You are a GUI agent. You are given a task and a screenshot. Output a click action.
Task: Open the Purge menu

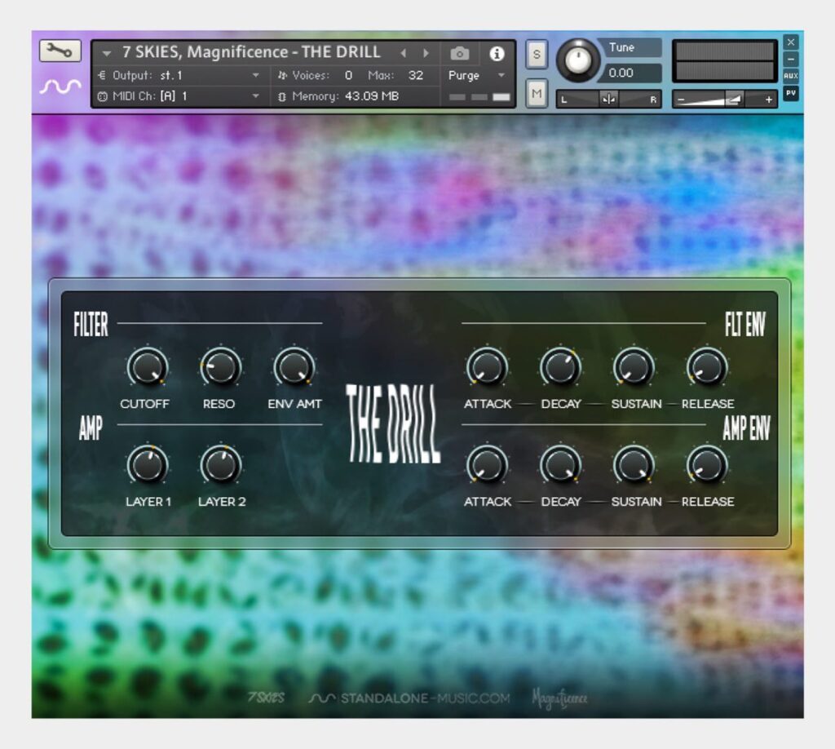pos(465,74)
